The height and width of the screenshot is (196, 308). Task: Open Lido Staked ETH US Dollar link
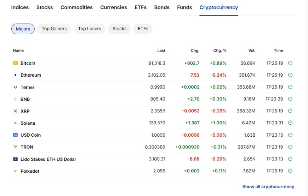coord(48,159)
